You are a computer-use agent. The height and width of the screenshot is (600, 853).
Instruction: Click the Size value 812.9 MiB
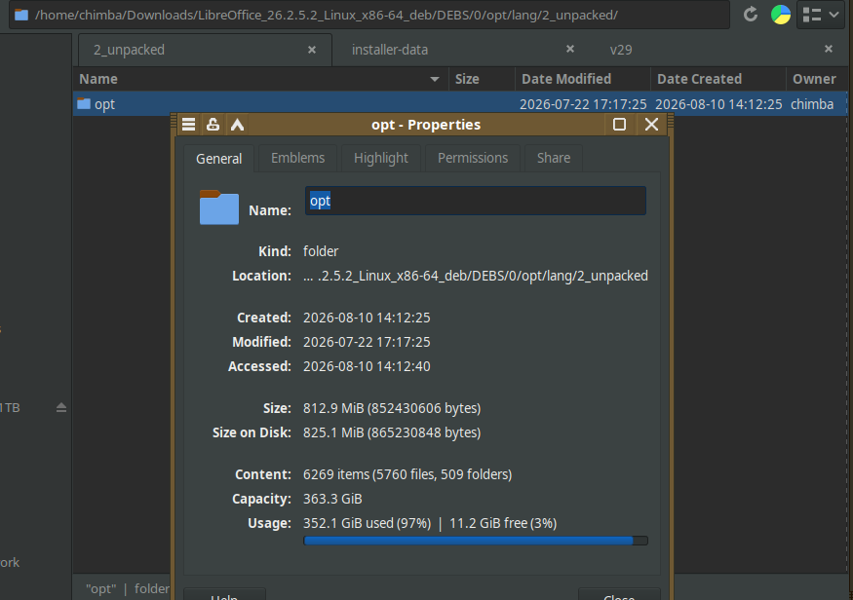click(x=392, y=409)
